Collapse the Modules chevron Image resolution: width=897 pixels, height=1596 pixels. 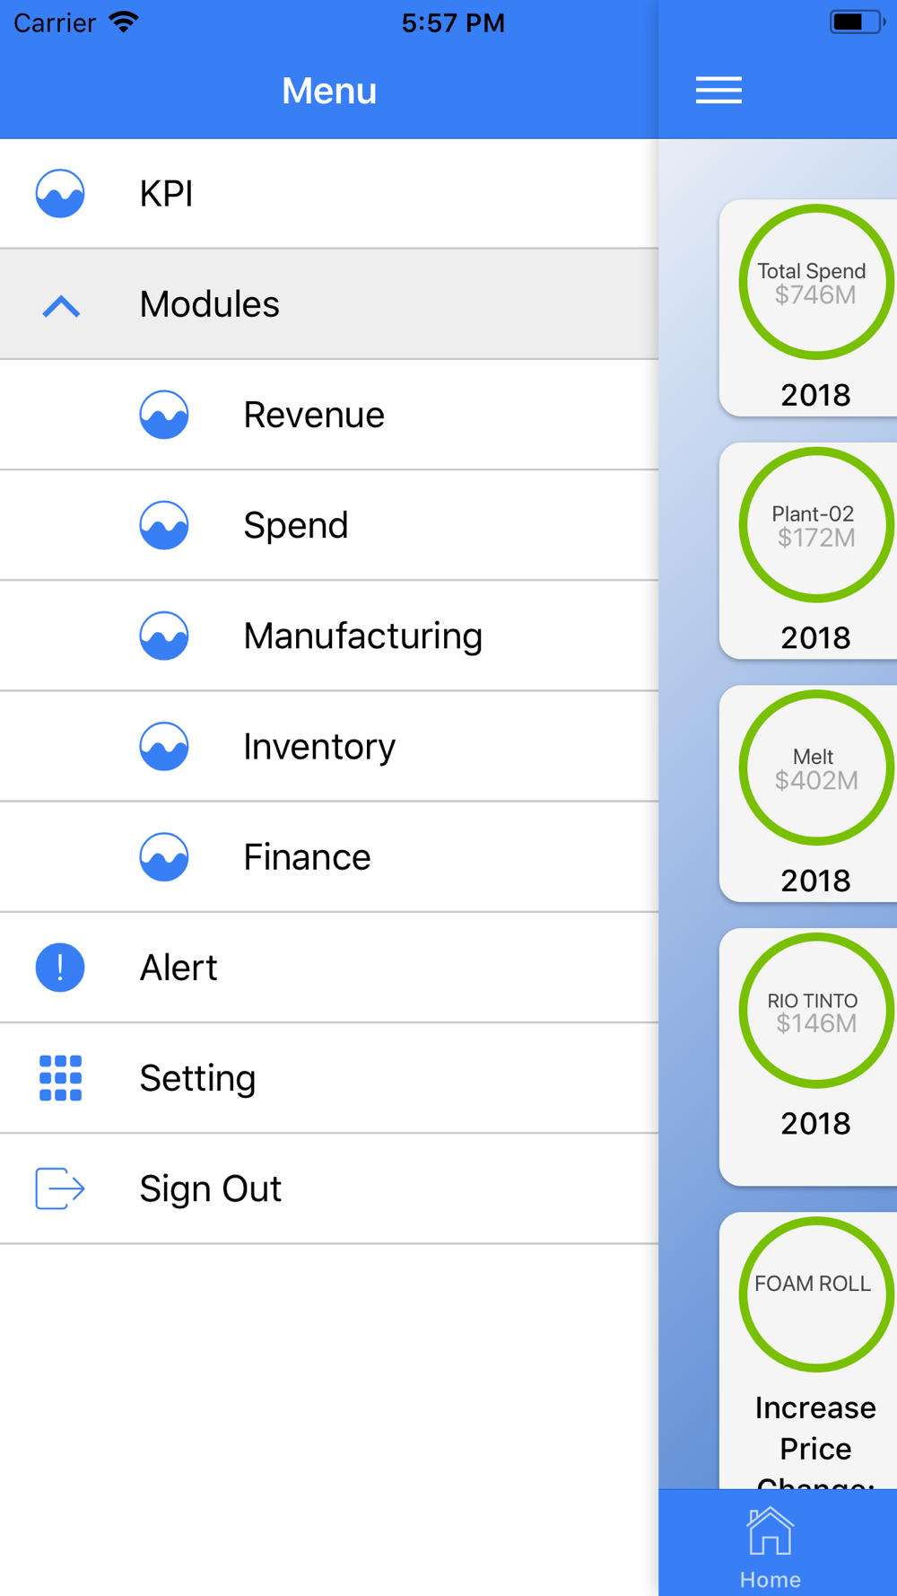pyautogui.click(x=61, y=307)
